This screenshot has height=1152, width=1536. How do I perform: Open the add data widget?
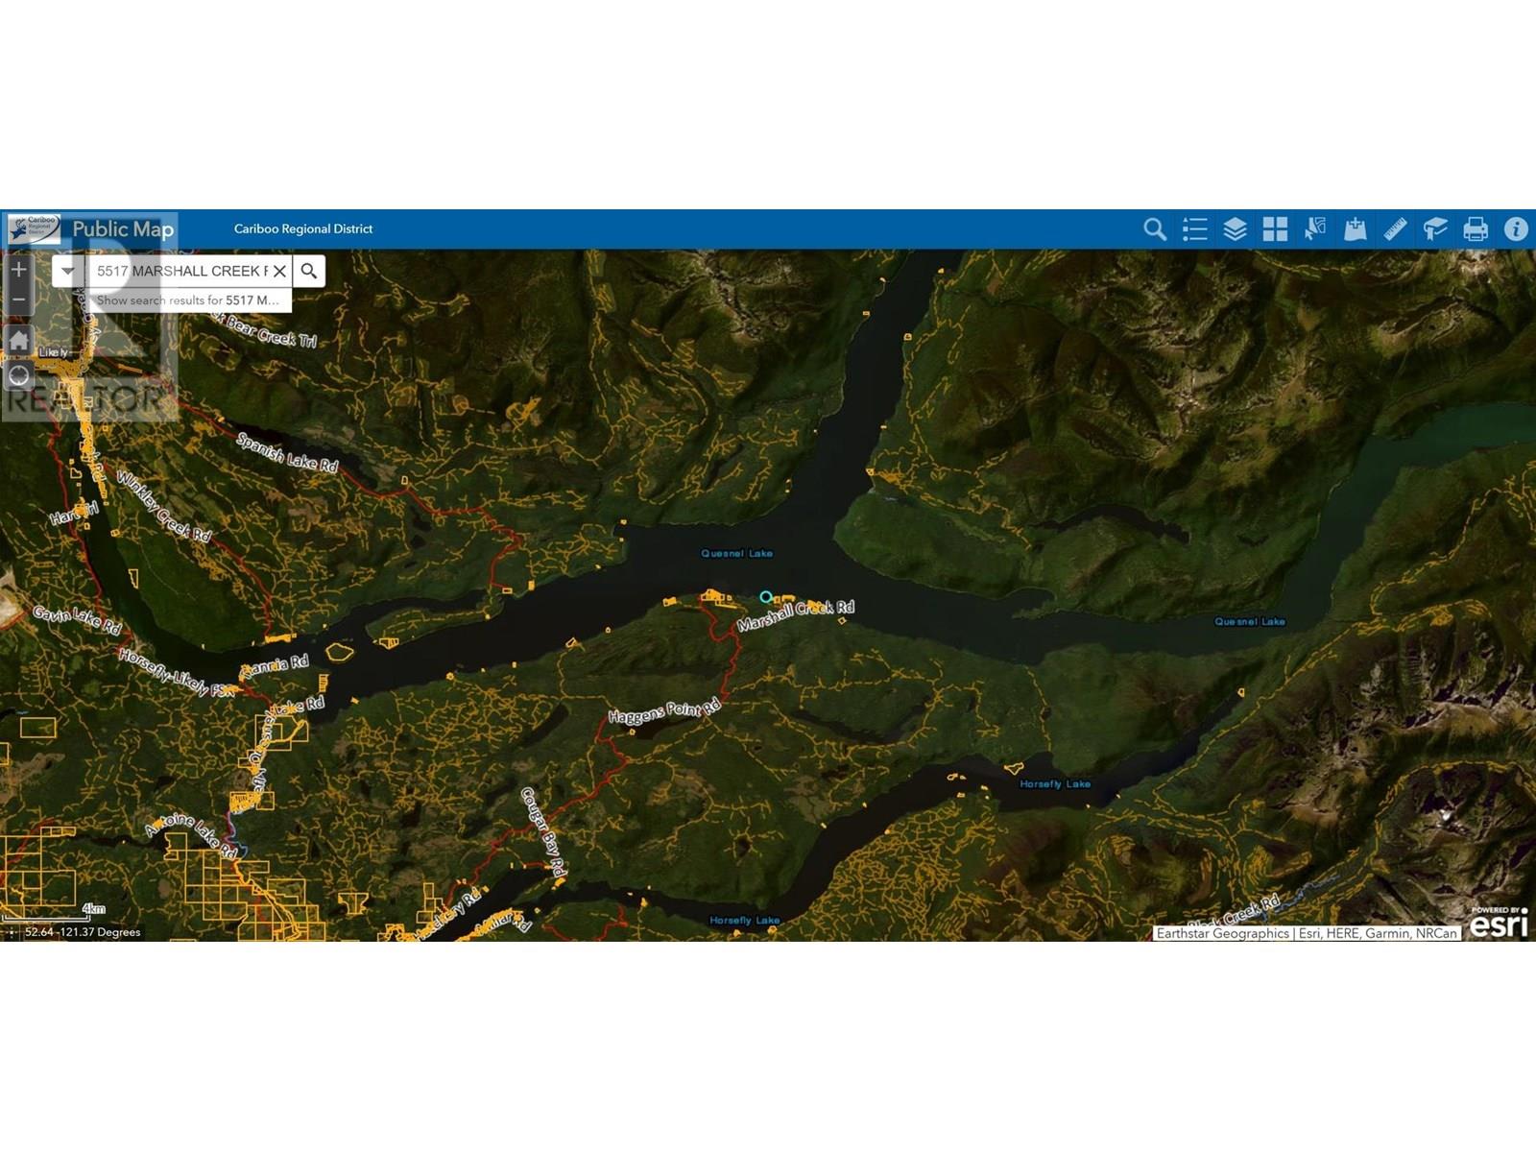tap(1355, 229)
